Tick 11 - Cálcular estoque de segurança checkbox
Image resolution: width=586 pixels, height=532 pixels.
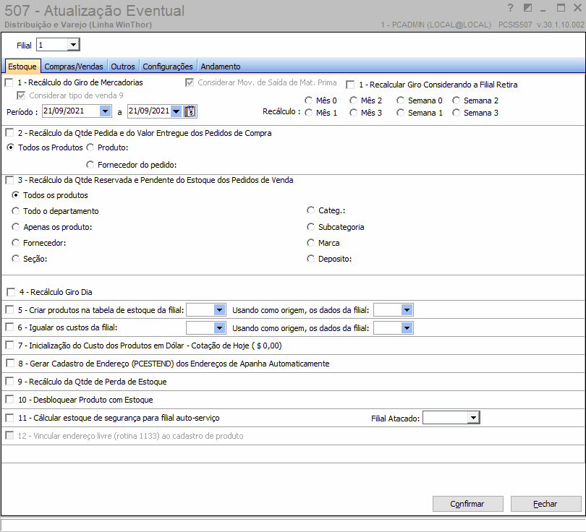coord(9,418)
